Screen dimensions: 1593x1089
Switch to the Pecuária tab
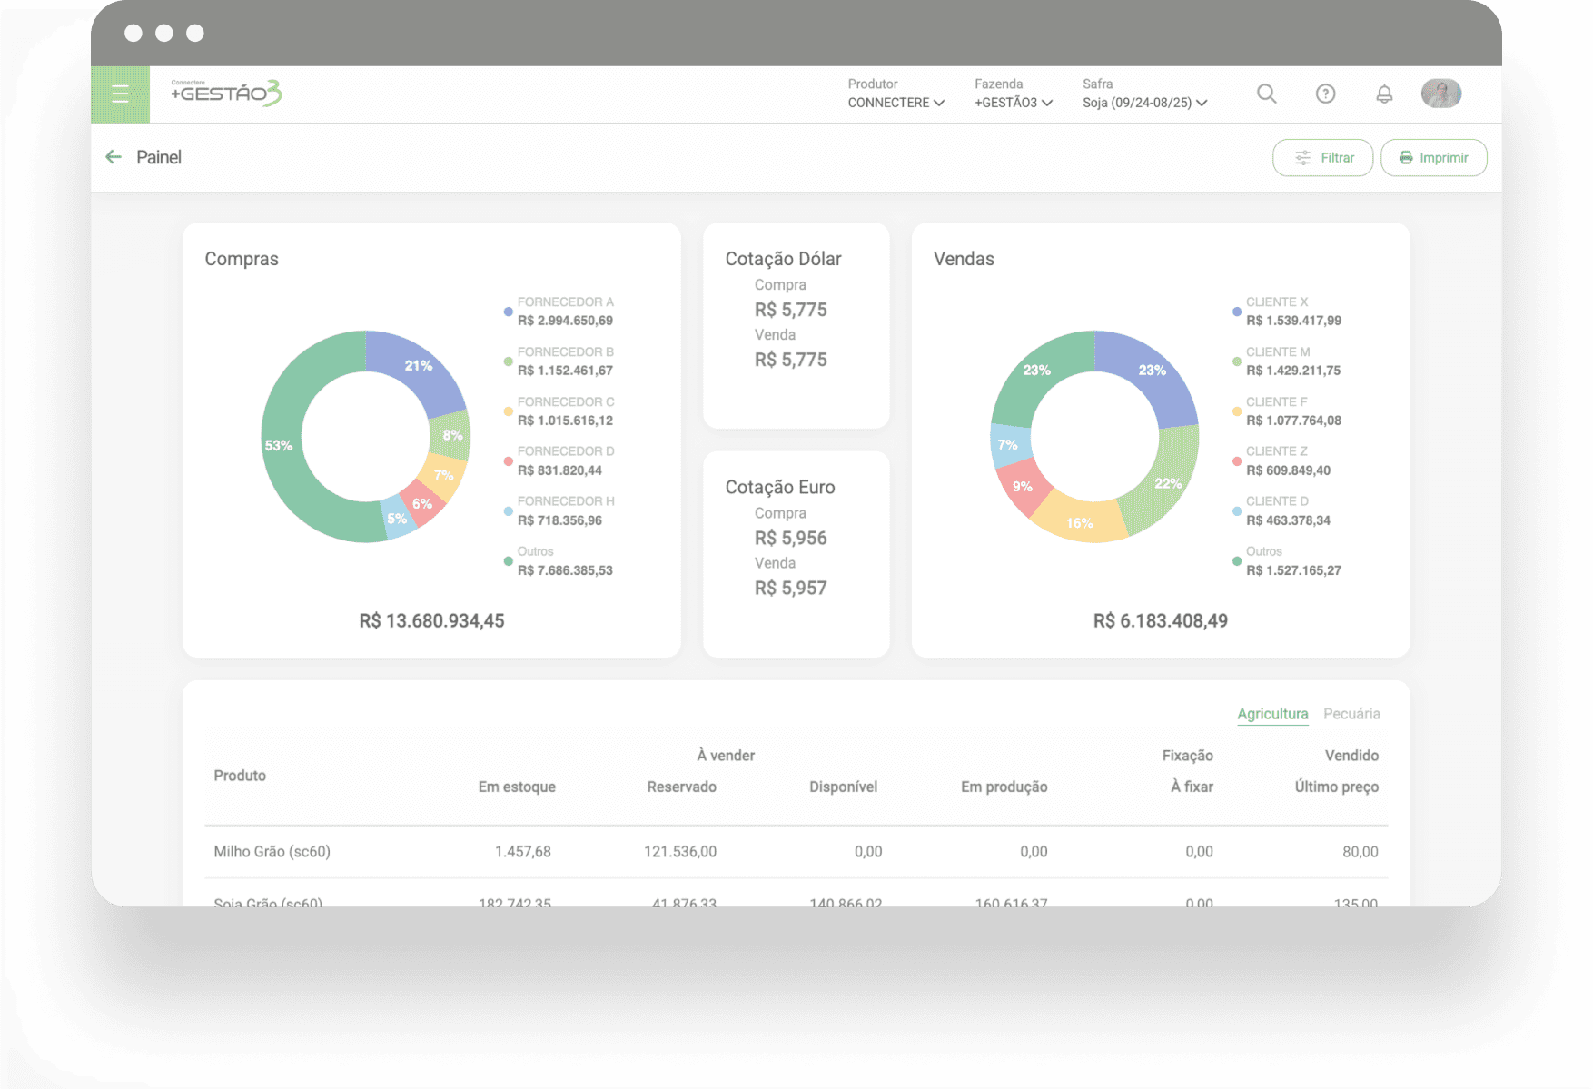pyautogui.click(x=1351, y=714)
